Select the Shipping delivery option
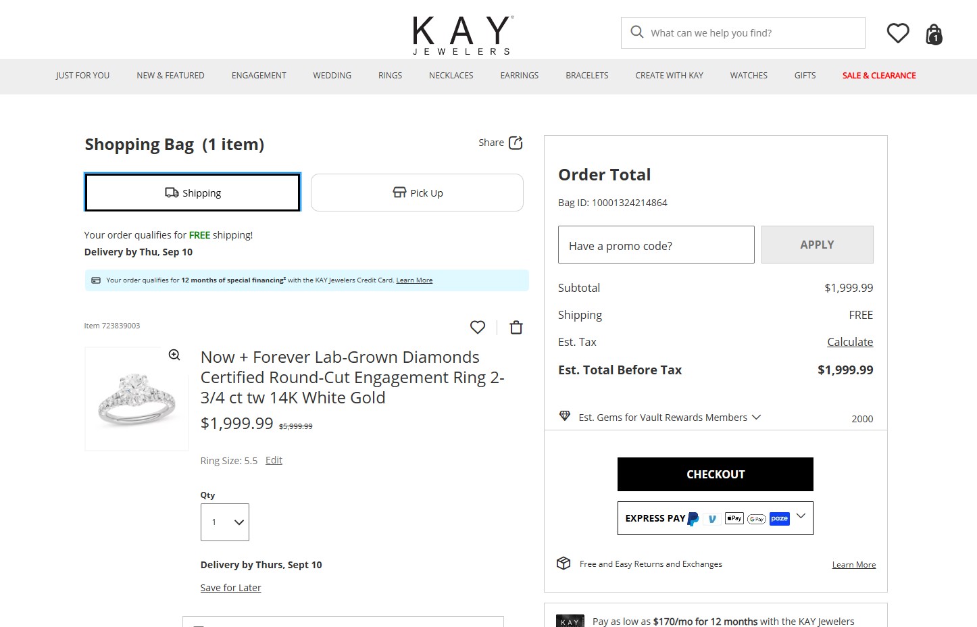The height and width of the screenshot is (627, 977). pos(193,193)
